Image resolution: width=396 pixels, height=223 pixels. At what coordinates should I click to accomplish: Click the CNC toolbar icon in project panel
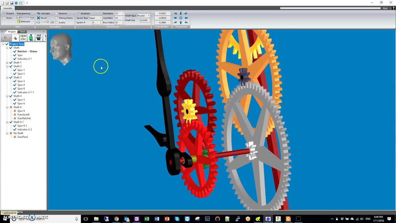click(x=23, y=38)
